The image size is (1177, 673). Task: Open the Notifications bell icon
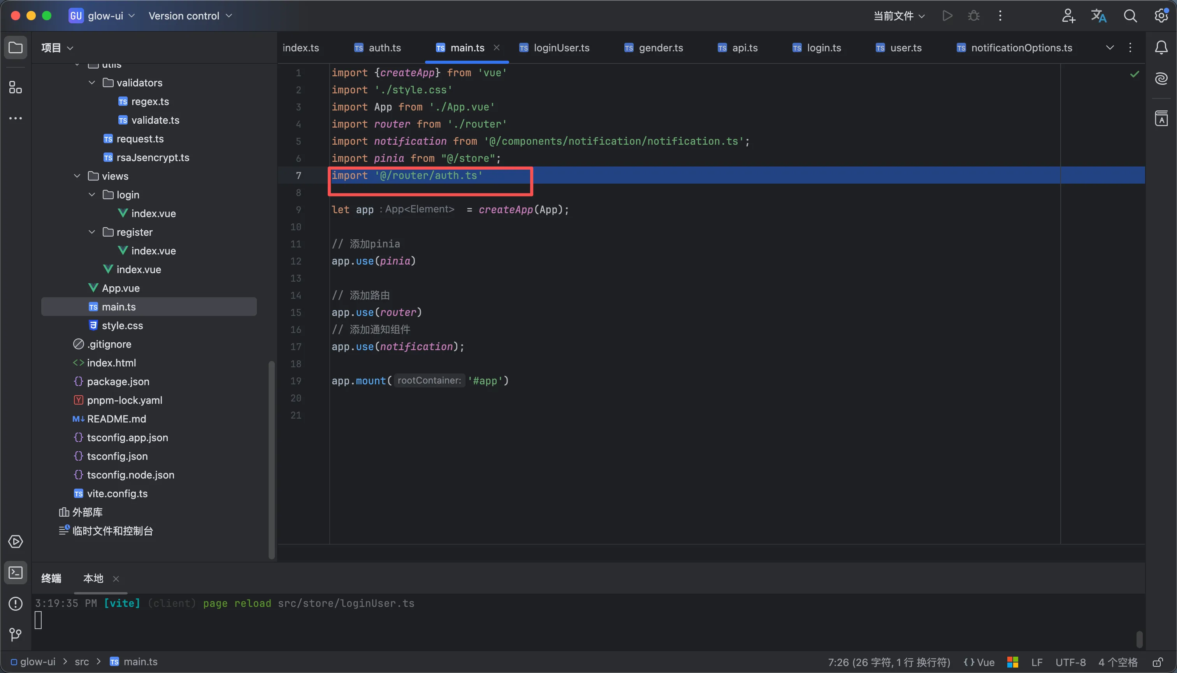point(1161,47)
